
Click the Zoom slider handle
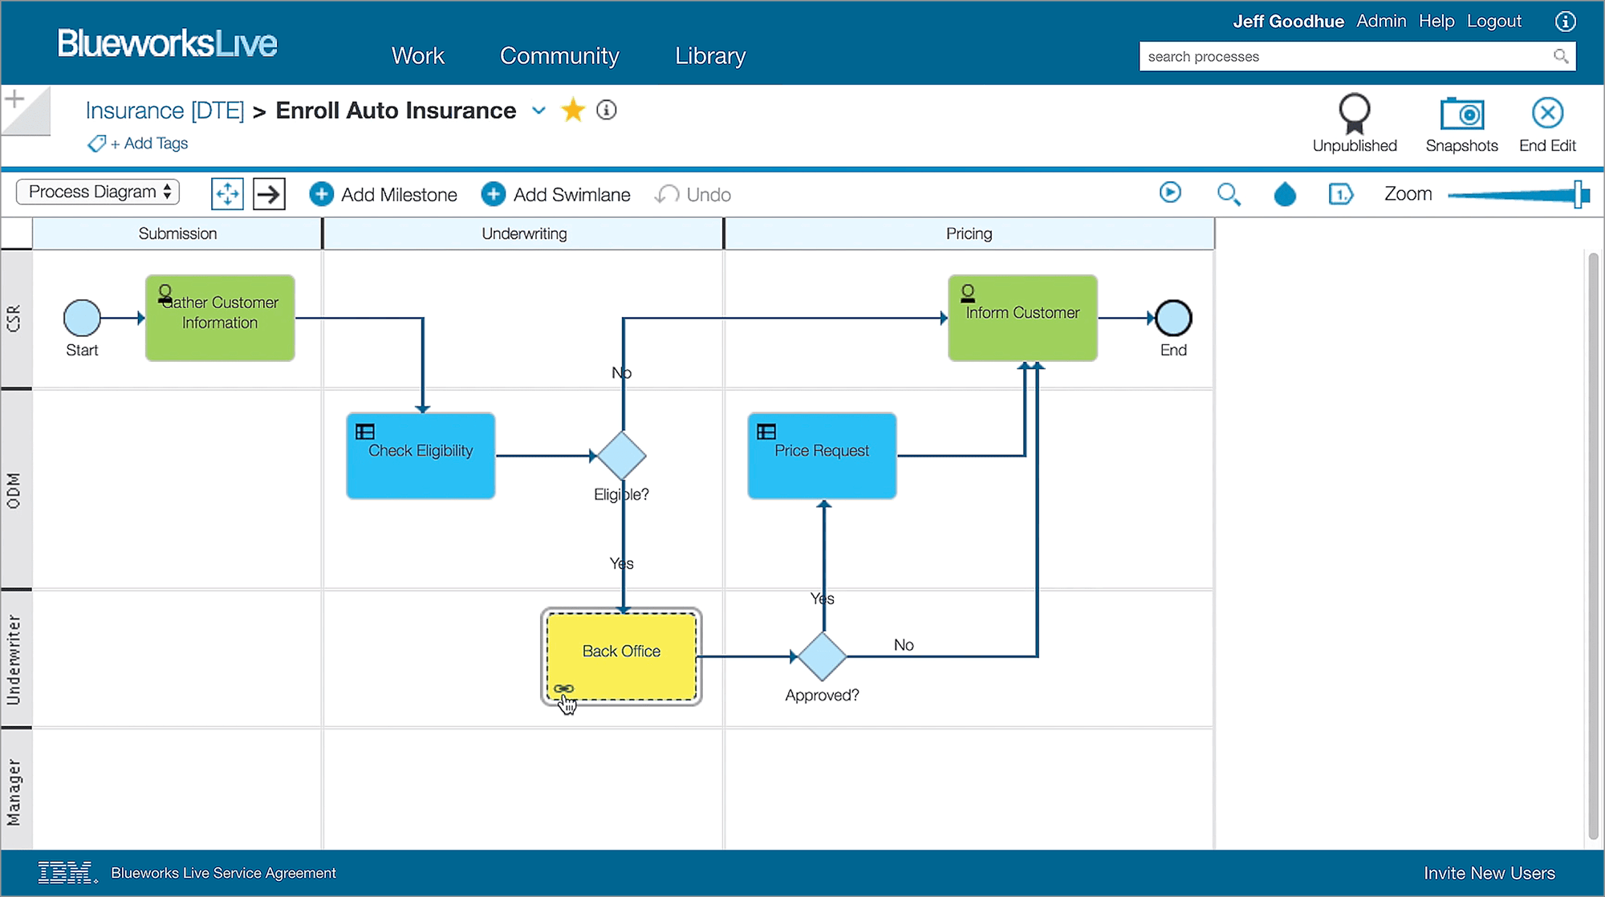coord(1579,194)
